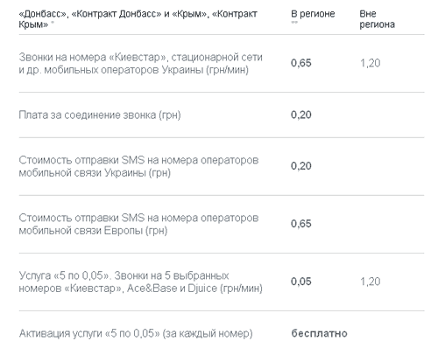Click the 1,20 price in «5 по 0,05» row
The width and height of the screenshot is (438, 348).
370,282
